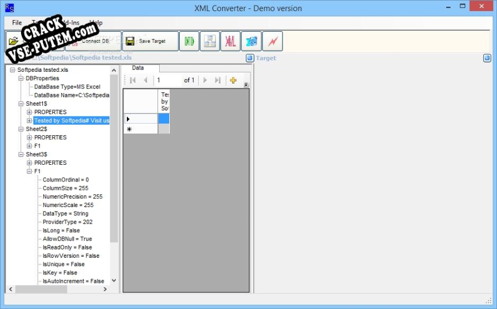Select 'ProviderType = 202' property
This screenshot has width=497, height=309.
(67, 222)
